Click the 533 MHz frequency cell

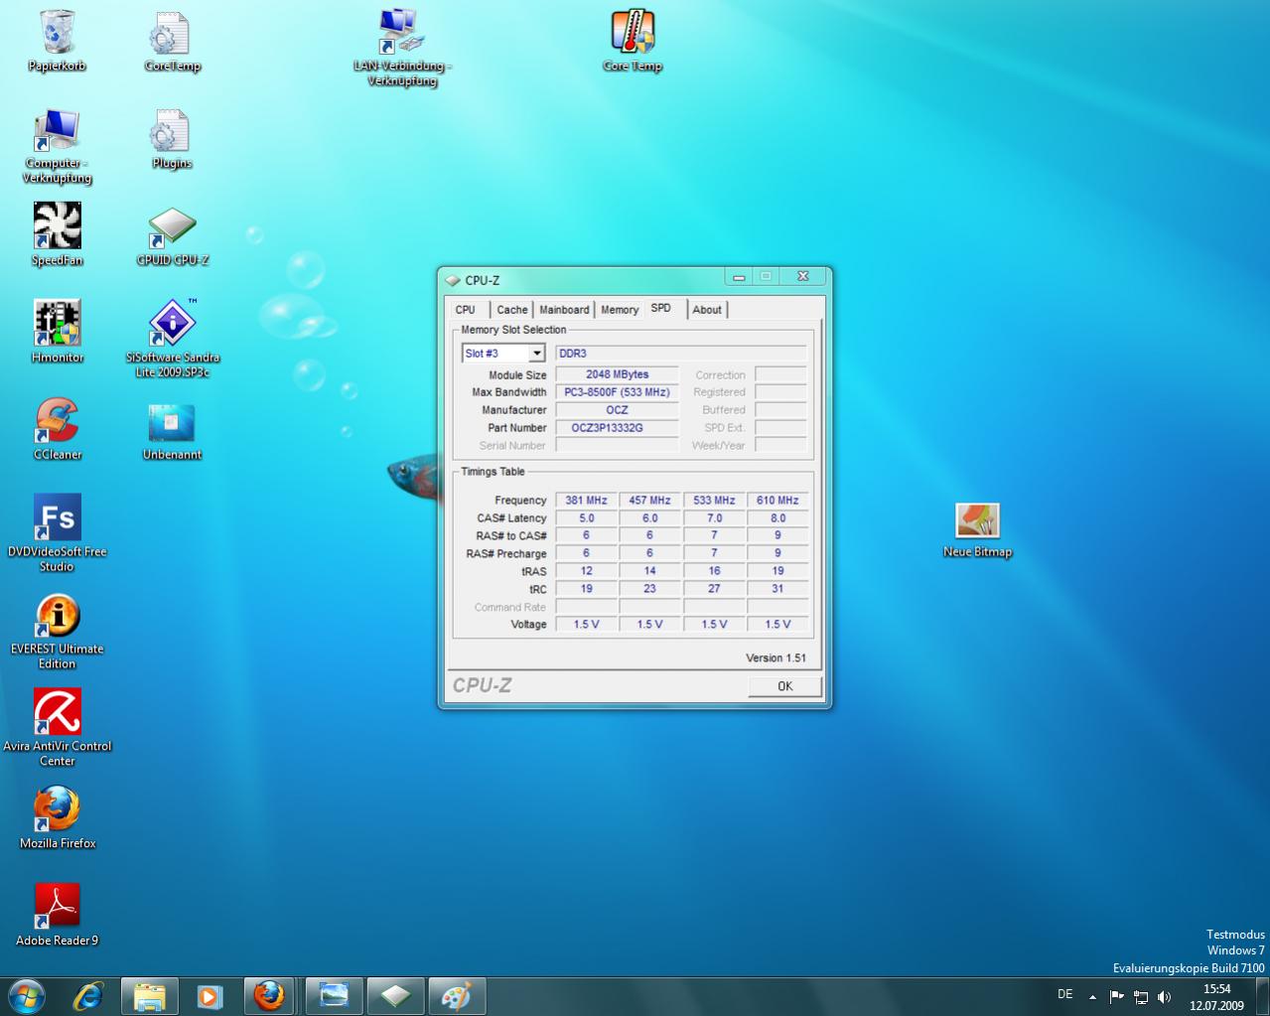tap(714, 501)
